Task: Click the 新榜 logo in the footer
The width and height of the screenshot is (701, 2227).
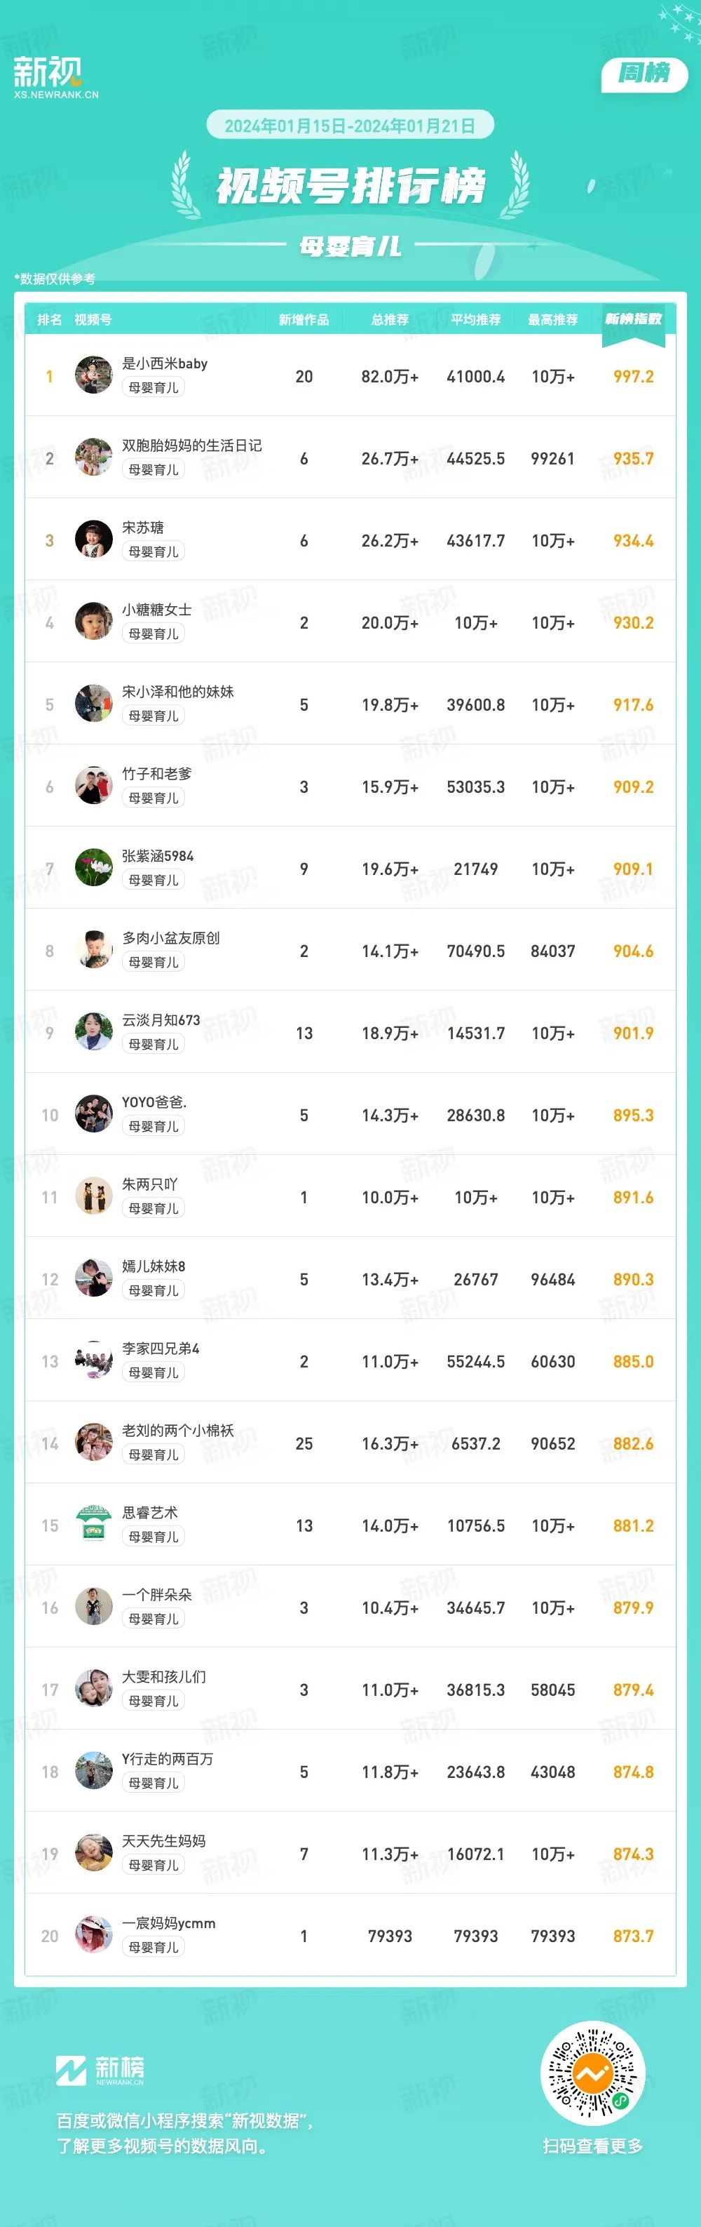Action: click(100, 2070)
